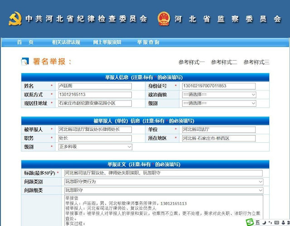Image resolution: width=290 pixels, height=226 pixels.
Task: Open the 举报查询 menu item
Action: point(148,42)
